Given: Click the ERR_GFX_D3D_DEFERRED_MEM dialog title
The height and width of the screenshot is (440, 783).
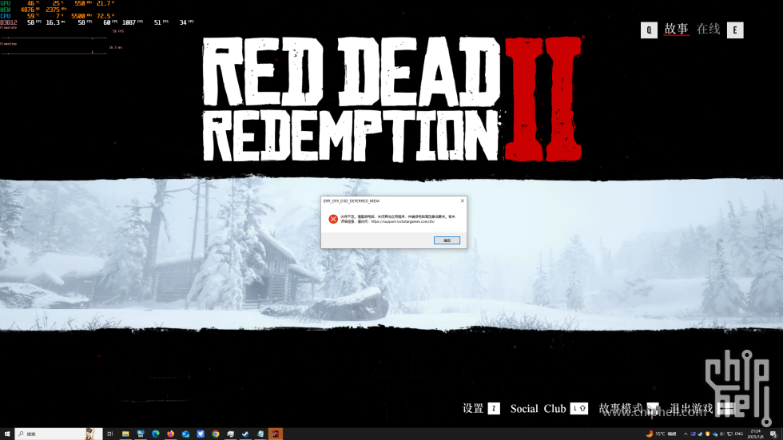Looking at the screenshot, I should [x=352, y=201].
